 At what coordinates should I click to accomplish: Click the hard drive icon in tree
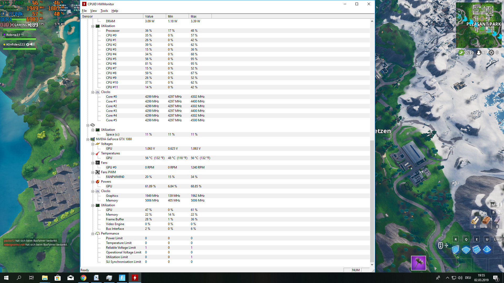(93, 125)
